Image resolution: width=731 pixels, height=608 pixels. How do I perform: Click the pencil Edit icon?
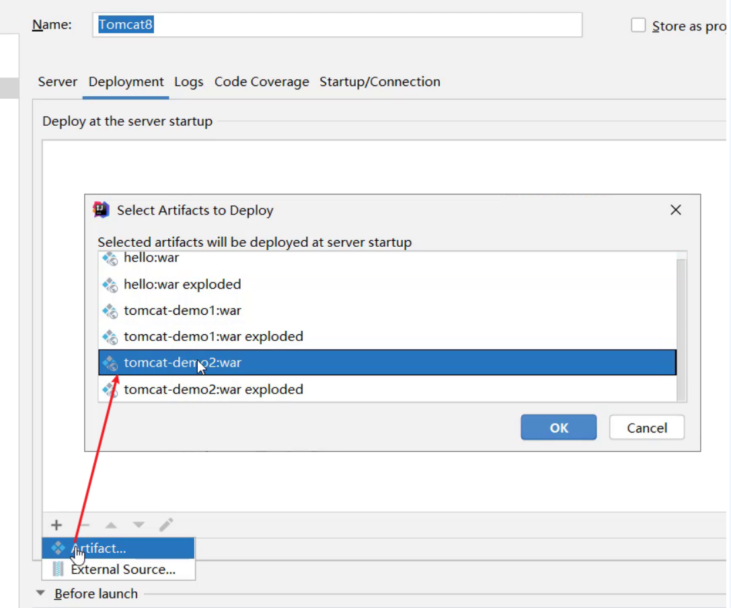pos(166,525)
